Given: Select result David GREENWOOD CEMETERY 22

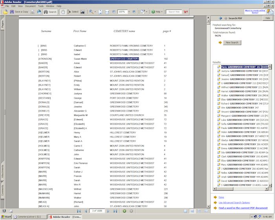Looking at the screenshot, I should (x=242, y=181).
